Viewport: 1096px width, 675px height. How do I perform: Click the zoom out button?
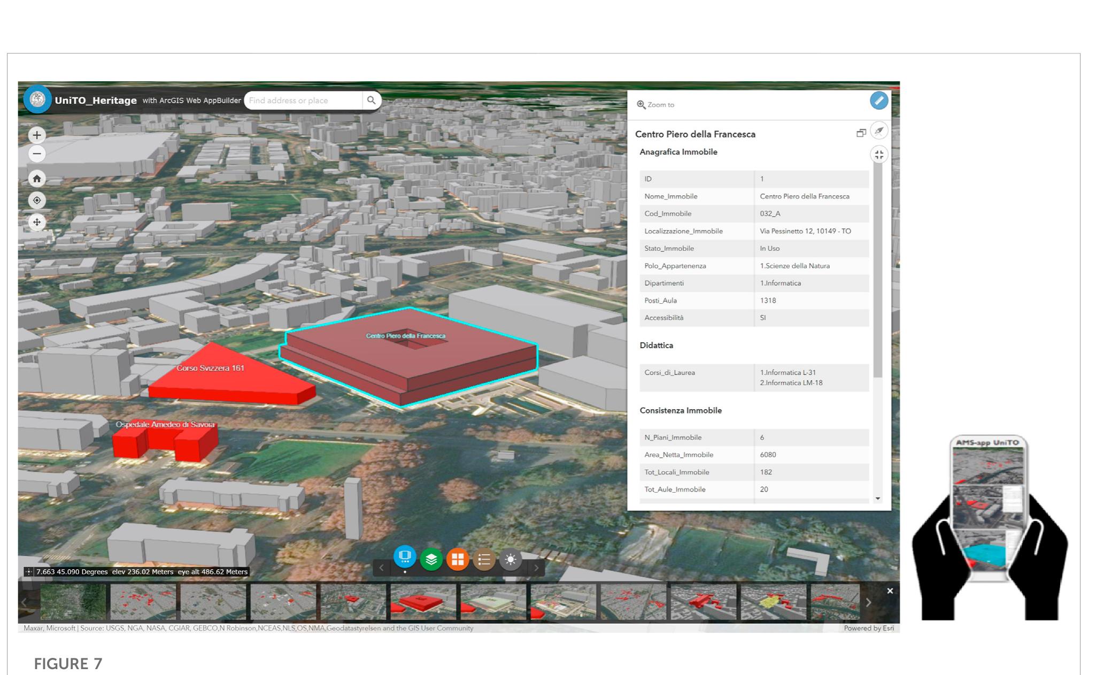pos(36,154)
